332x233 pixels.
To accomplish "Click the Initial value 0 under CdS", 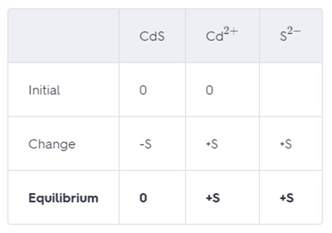I will coord(143,90).
